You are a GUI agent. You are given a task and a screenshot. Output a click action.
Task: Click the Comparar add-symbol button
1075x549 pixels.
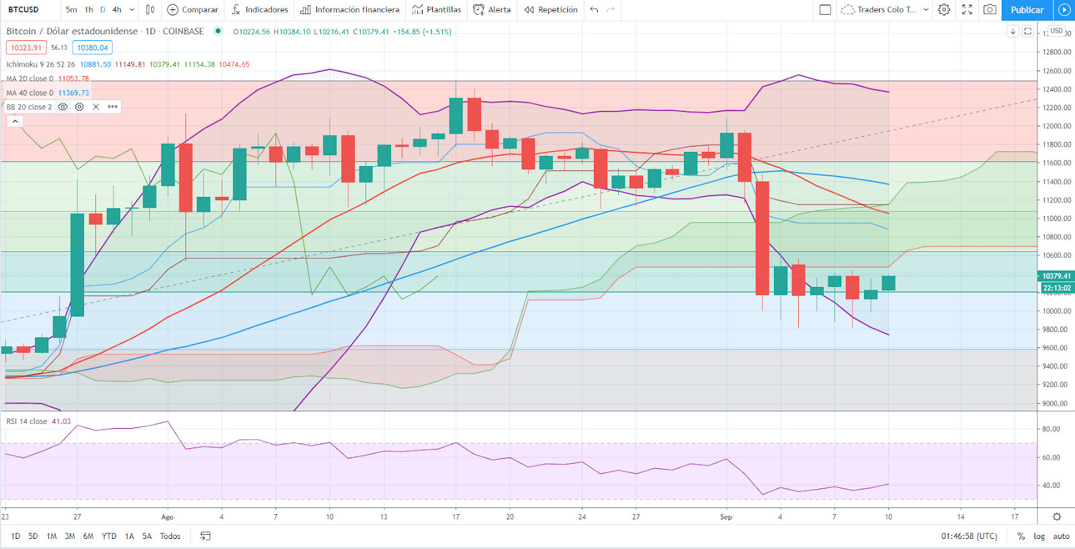click(193, 9)
